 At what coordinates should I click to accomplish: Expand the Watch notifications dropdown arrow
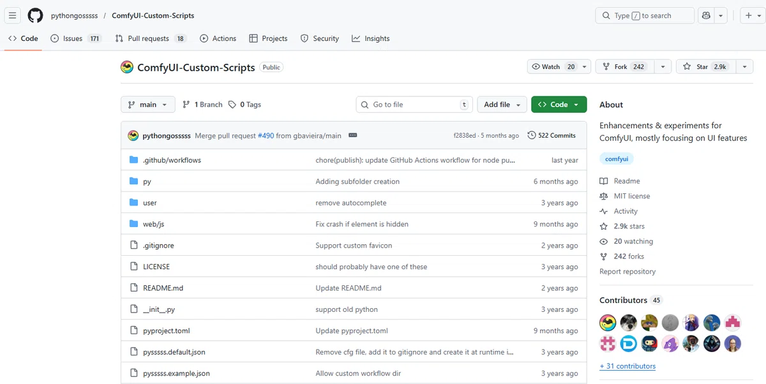585,66
